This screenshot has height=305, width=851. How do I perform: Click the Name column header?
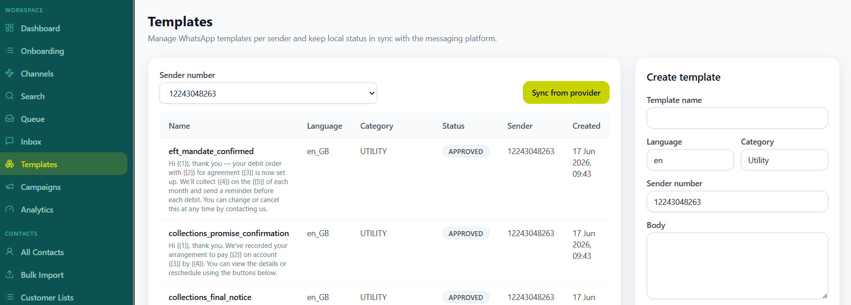pos(179,126)
